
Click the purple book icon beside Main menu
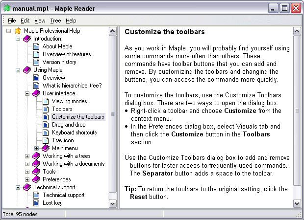pos(46,148)
